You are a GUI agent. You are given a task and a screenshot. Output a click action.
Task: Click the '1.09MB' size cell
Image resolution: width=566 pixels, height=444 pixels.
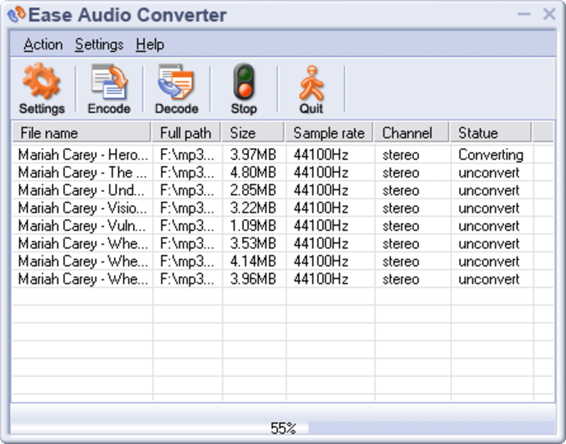tap(253, 226)
